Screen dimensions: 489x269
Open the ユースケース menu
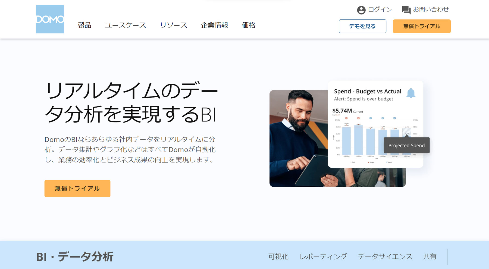(x=126, y=25)
